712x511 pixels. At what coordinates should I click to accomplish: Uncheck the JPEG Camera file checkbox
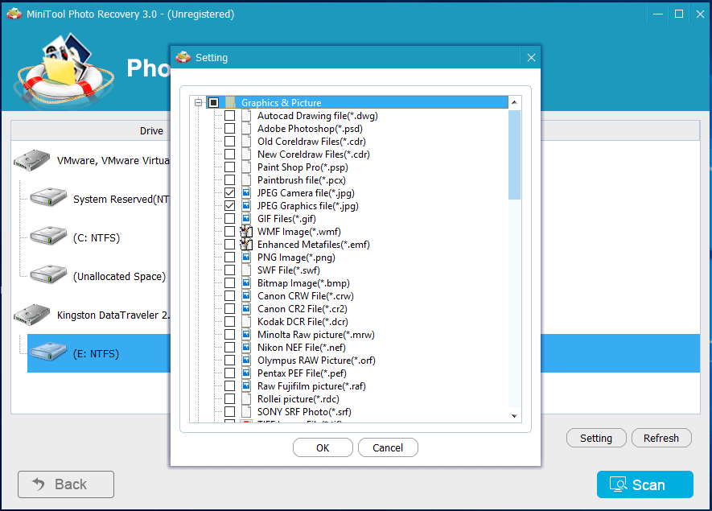pos(230,193)
